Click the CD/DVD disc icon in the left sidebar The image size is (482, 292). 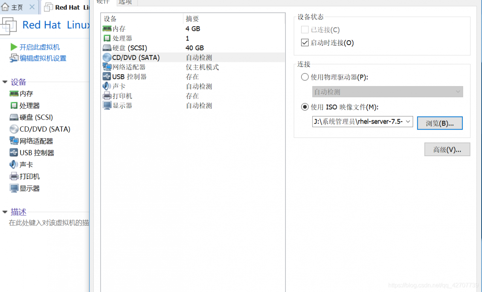[x=14, y=129]
